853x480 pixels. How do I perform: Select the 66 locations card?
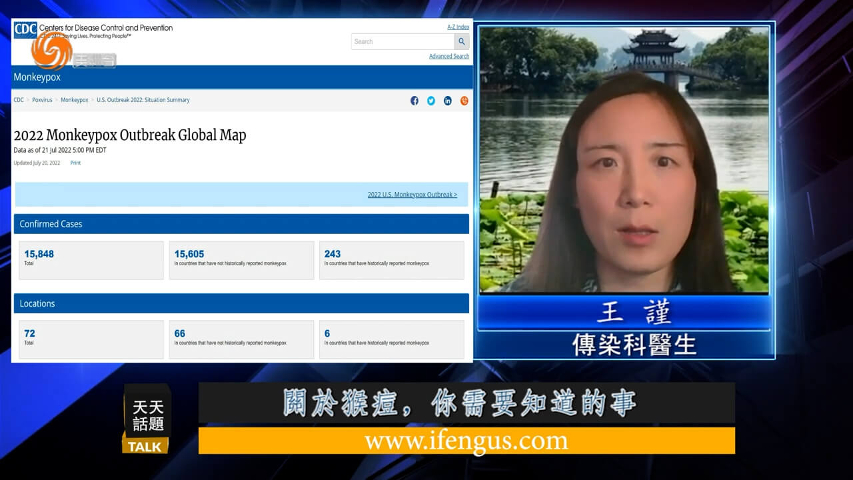241,339
